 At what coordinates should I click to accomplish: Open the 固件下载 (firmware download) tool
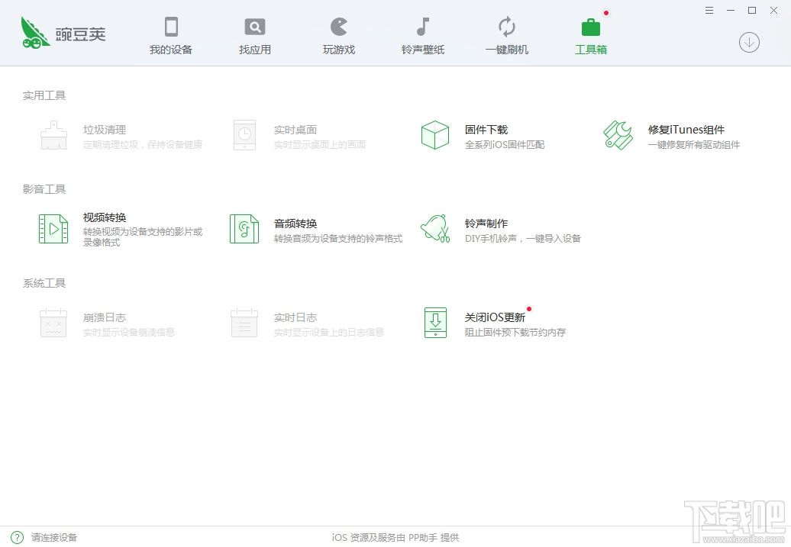click(x=457, y=136)
